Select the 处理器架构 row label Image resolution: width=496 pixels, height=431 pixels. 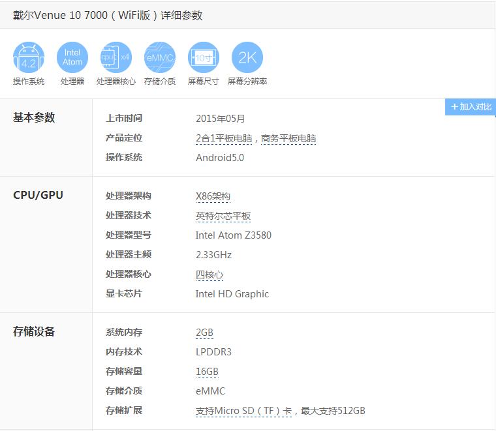point(129,196)
